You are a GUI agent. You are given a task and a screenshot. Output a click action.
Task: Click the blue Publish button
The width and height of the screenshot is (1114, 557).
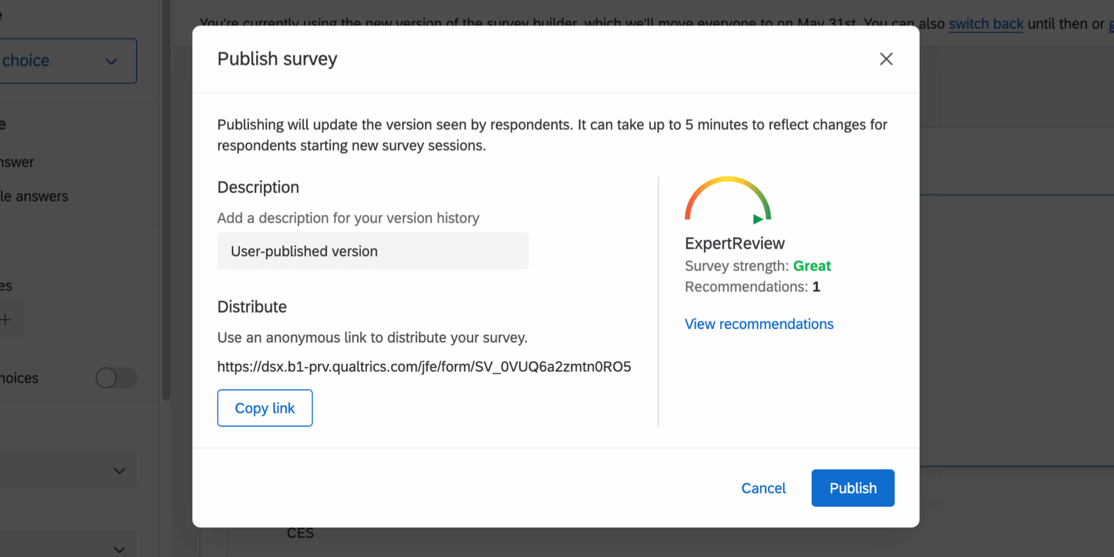point(853,488)
